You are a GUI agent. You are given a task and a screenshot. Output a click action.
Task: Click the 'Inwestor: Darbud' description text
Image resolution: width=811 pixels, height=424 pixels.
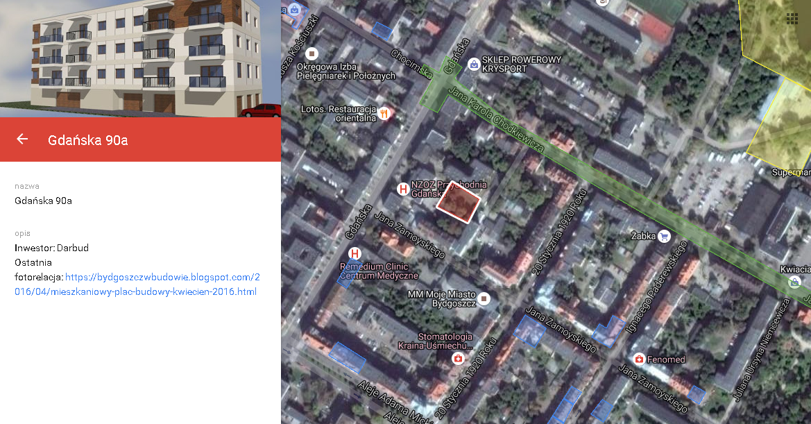[52, 248]
